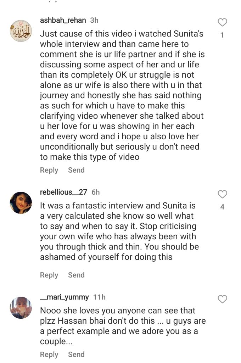This screenshot has width=241, height=363.
Task: Click __mari_yummy's avatar image
Action: pyautogui.click(x=21, y=307)
